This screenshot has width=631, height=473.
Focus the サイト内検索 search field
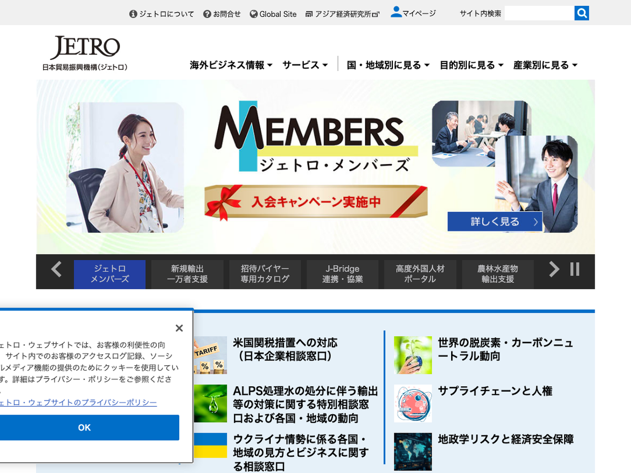click(x=538, y=13)
